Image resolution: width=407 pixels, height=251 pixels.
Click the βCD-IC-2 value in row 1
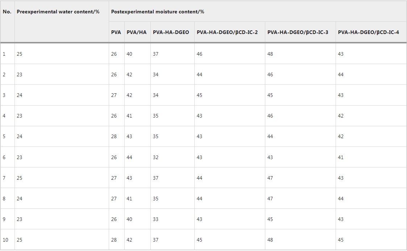(x=200, y=54)
